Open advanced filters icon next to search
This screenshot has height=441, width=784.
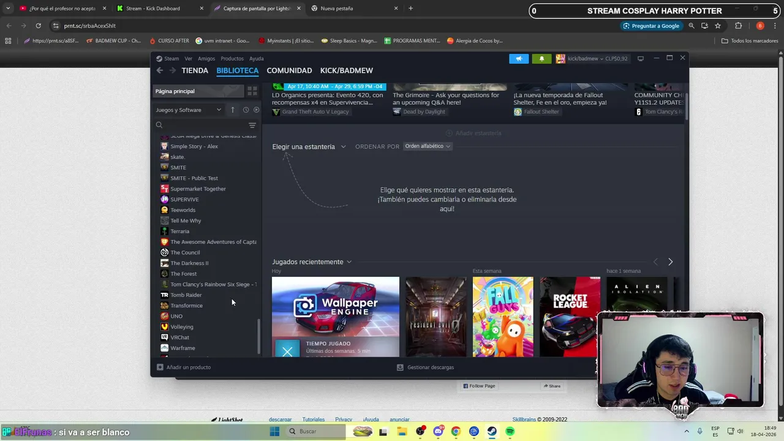point(252,125)
